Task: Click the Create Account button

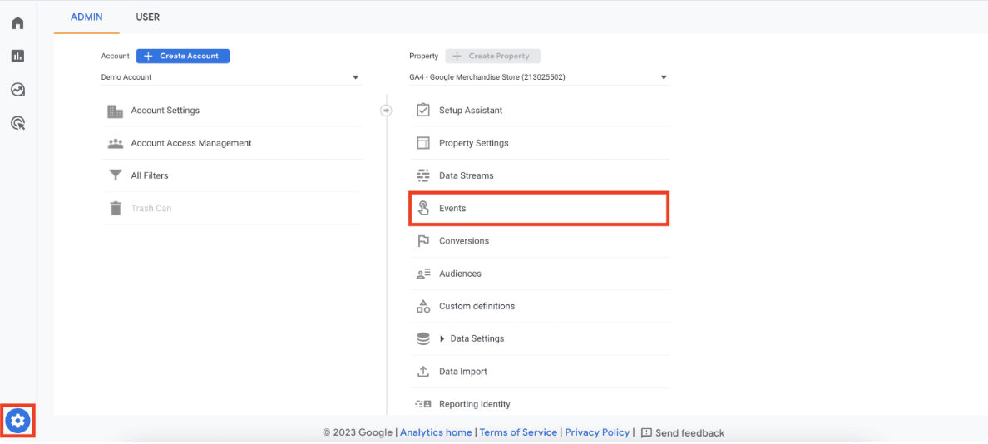Action: tap(183, 56)
